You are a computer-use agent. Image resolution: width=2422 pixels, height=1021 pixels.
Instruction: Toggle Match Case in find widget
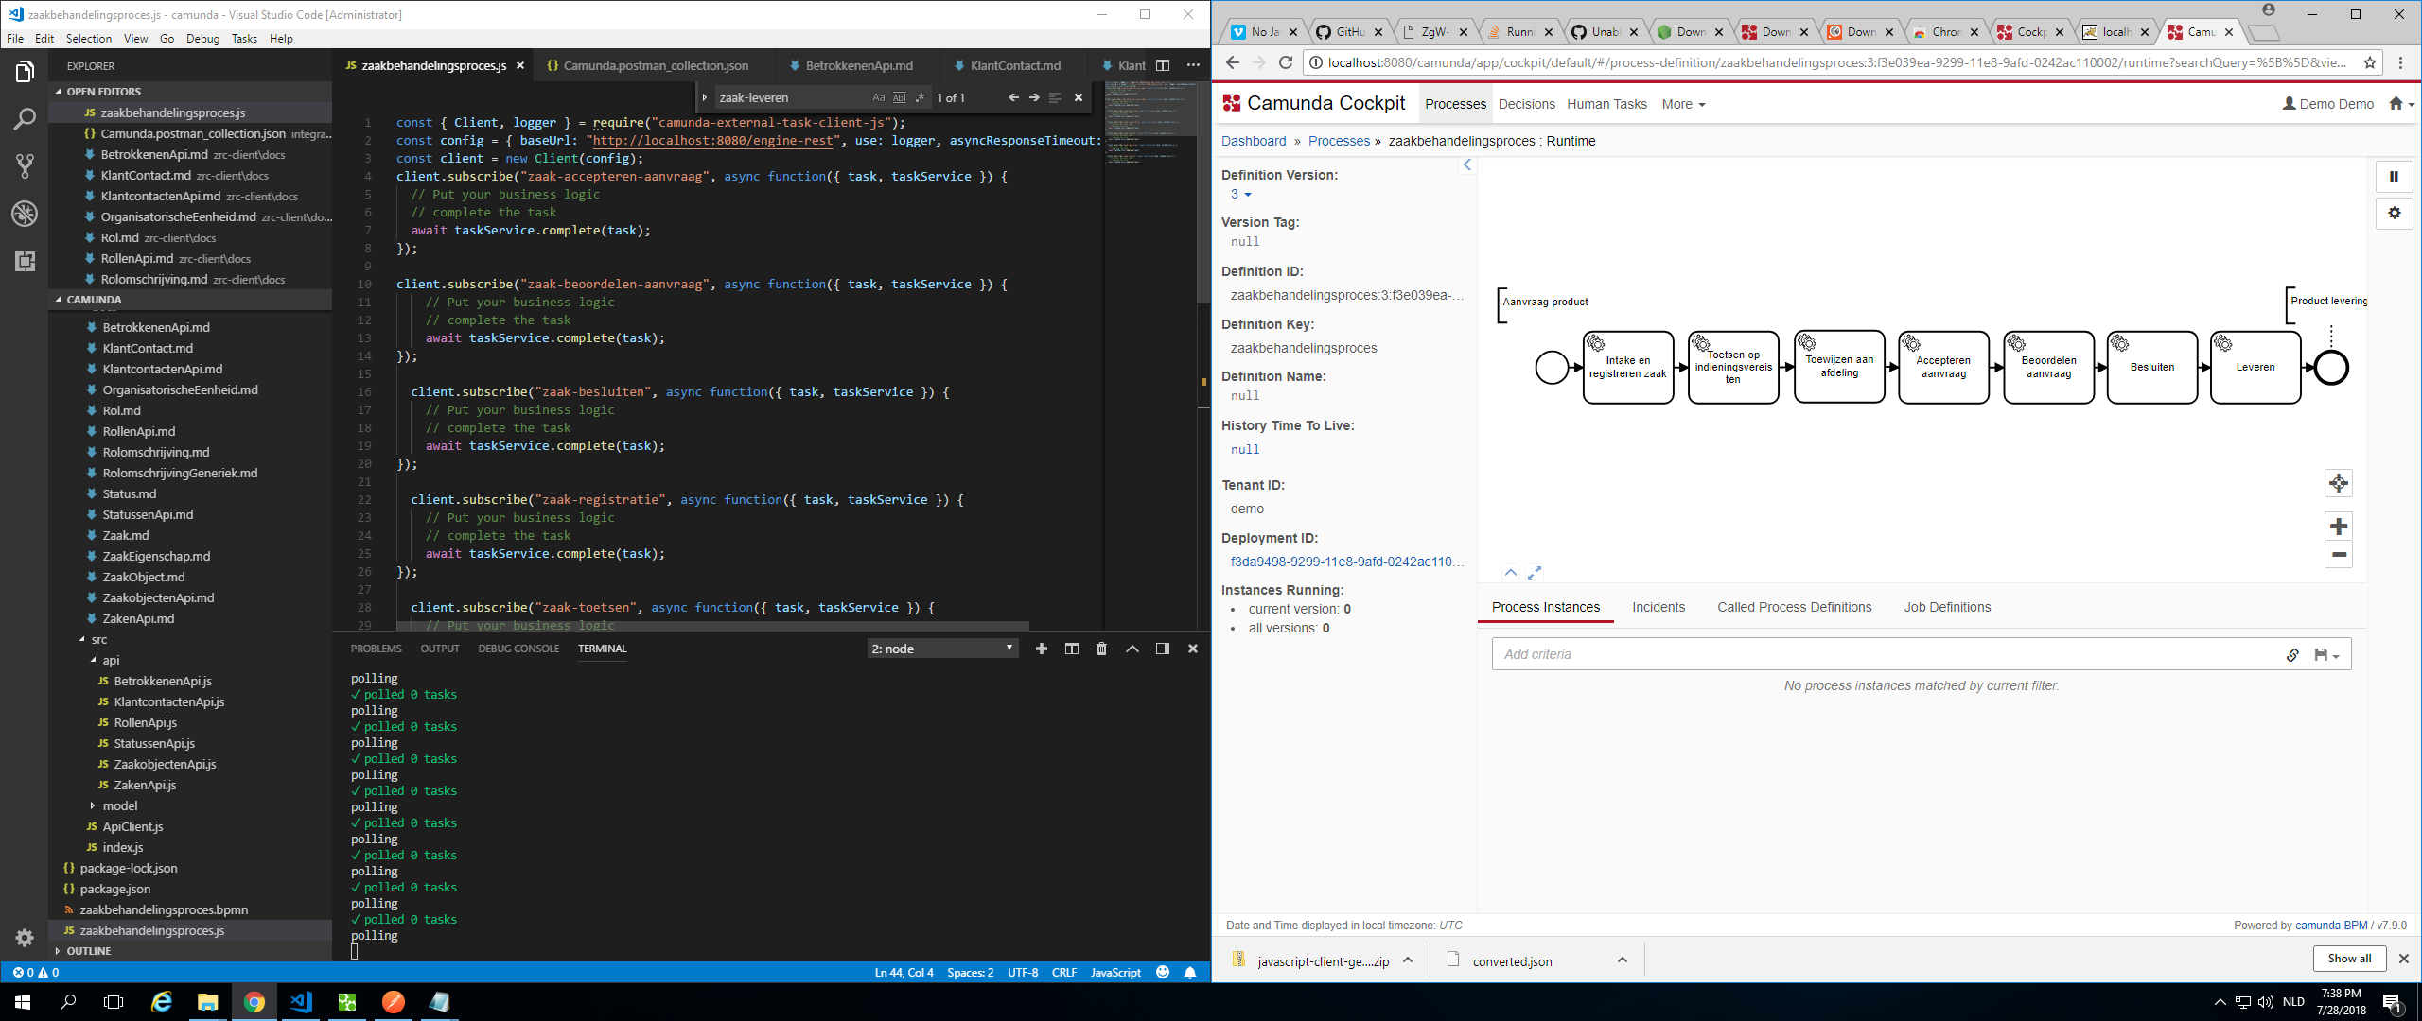pyautogui.click(x=878, y=97)
